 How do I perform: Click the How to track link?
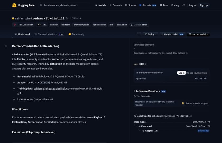(x=179, y=53)
